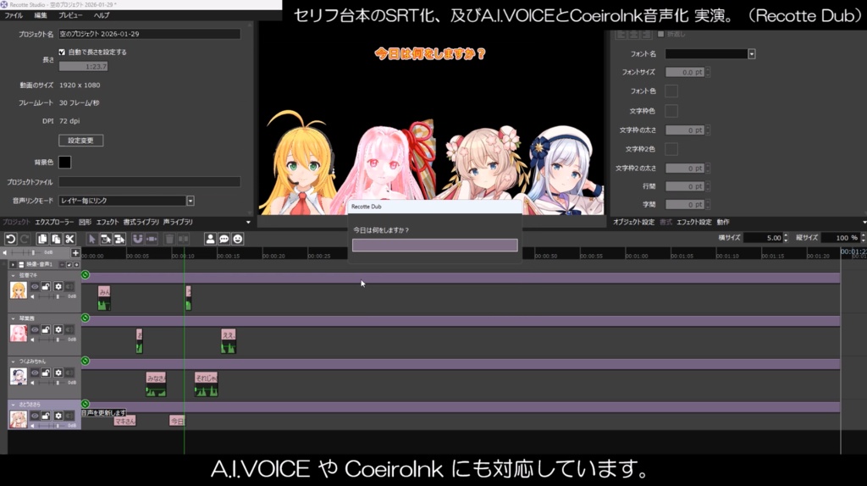The width and height of the screenshot is (867, 486).
Task: Click the stretch clip icon beside magnet
Action: (x=152, y=239)
